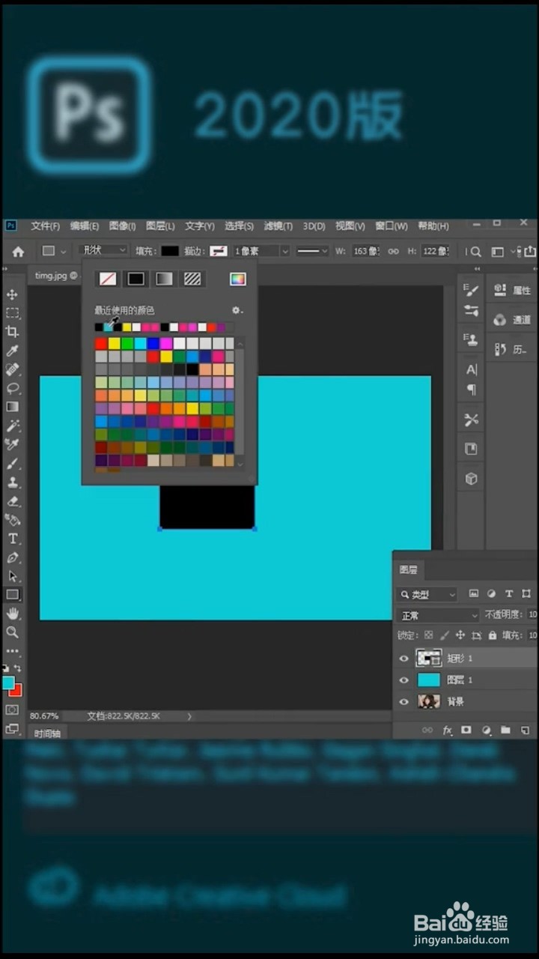Screen dimensions: 539x959
Task: Open layer filter 类型 dropdown
Action: 427,594
